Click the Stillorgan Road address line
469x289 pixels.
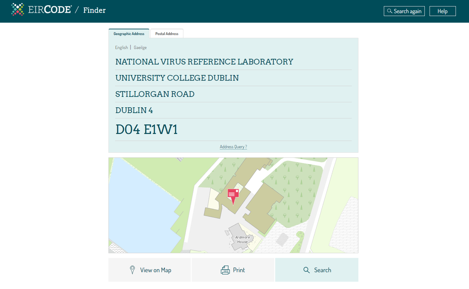155,94
